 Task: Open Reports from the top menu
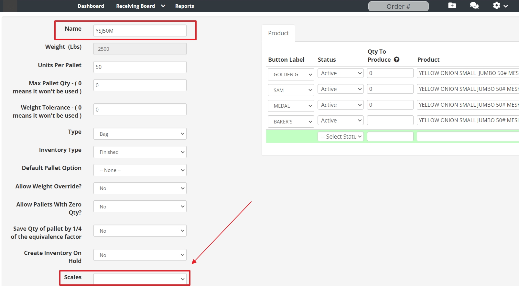click(184, 6)
